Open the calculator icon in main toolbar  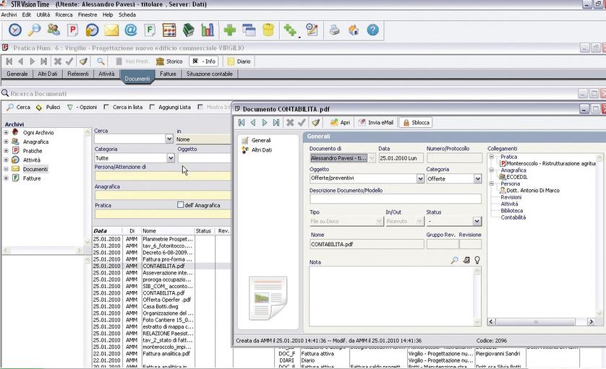168,30
